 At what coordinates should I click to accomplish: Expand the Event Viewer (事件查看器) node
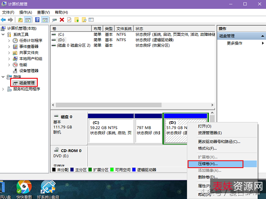[9, 47]
